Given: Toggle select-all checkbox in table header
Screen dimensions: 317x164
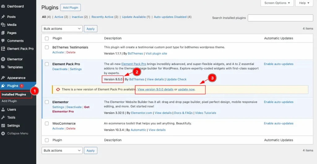Looking at the screenshot, I should [47, 39].
